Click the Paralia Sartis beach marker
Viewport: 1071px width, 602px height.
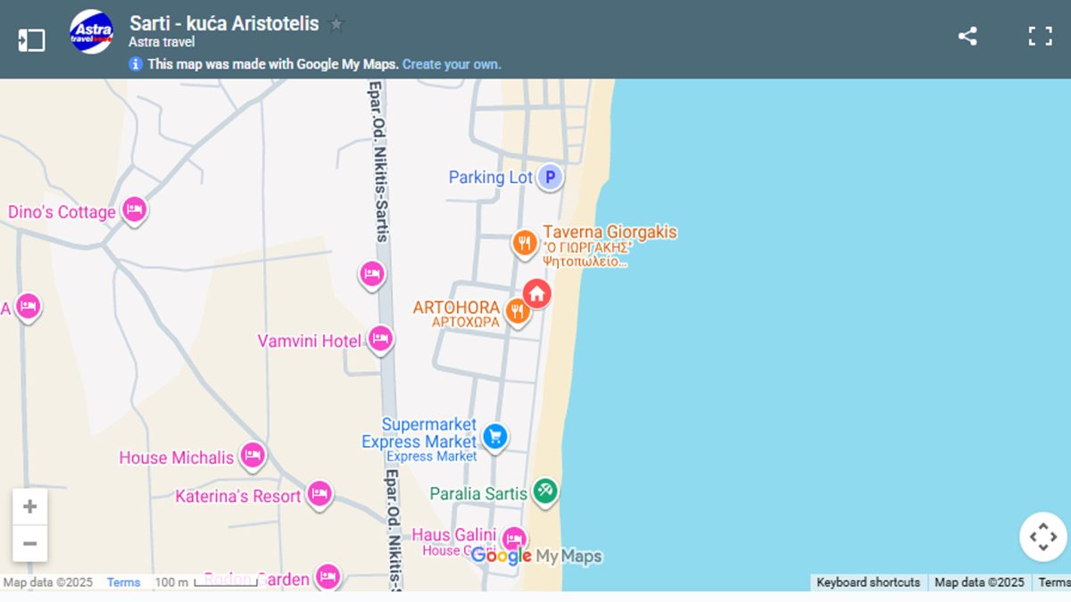tap(544, 490)
